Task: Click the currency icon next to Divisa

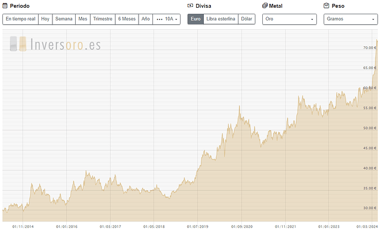Action: point(190,6)
